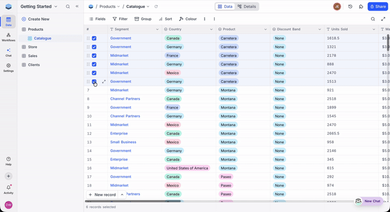This screenshot has width=390, height=212.
Task: Deselect the fifth row checkbox
Action: [x=94, y=73]
